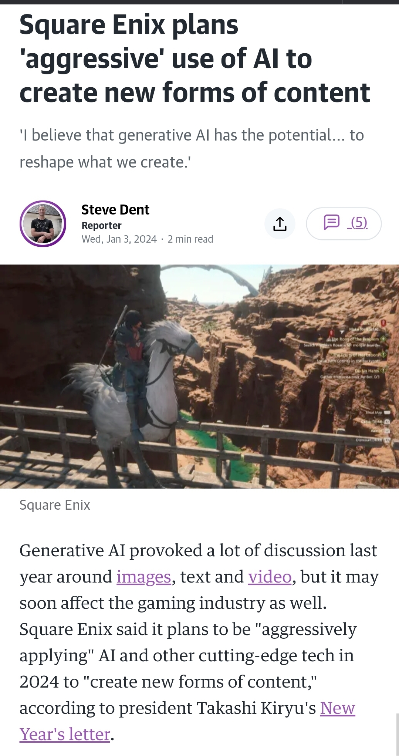Click the generative AI quote subheading
This screenshot has height=756, width=399.
192,149
